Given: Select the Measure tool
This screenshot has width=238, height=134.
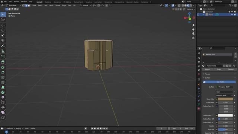Looking at the screenshot, I should pyautogui.click(x=3, y=51).
